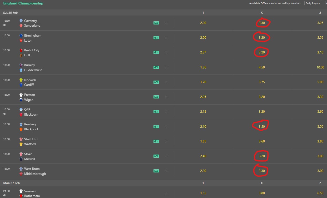Viewport: 327px width, 198px height.
Task: Open stats chart icon for Norwich v Cardiff
Action: (166, 82)
